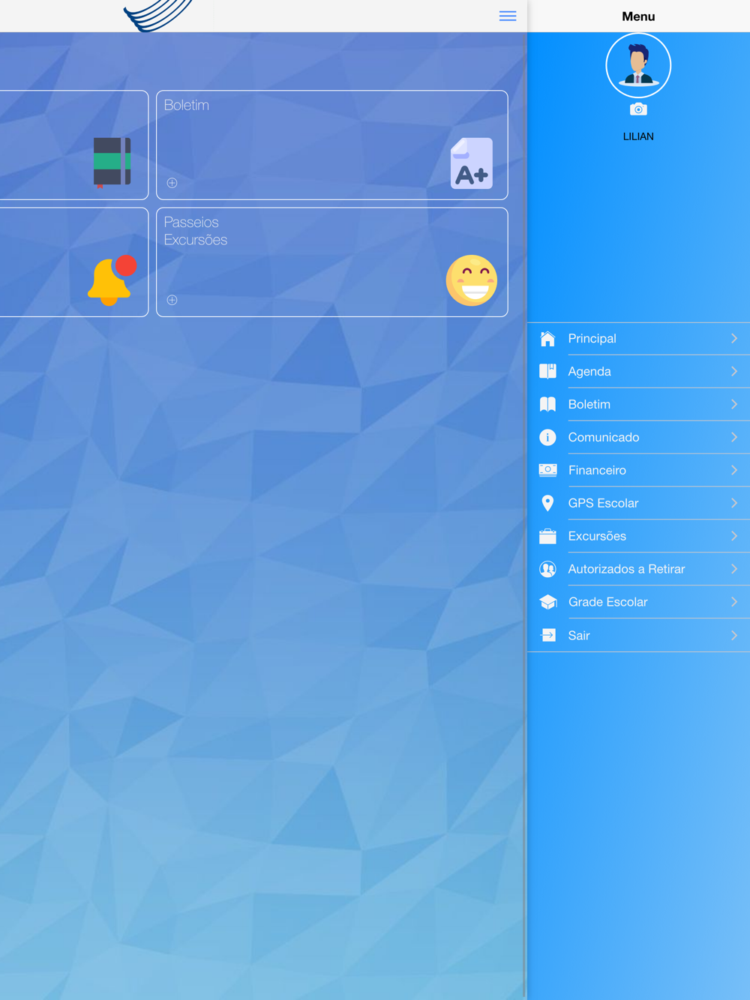Click the A+ report card icon

[x=472, y=163]
